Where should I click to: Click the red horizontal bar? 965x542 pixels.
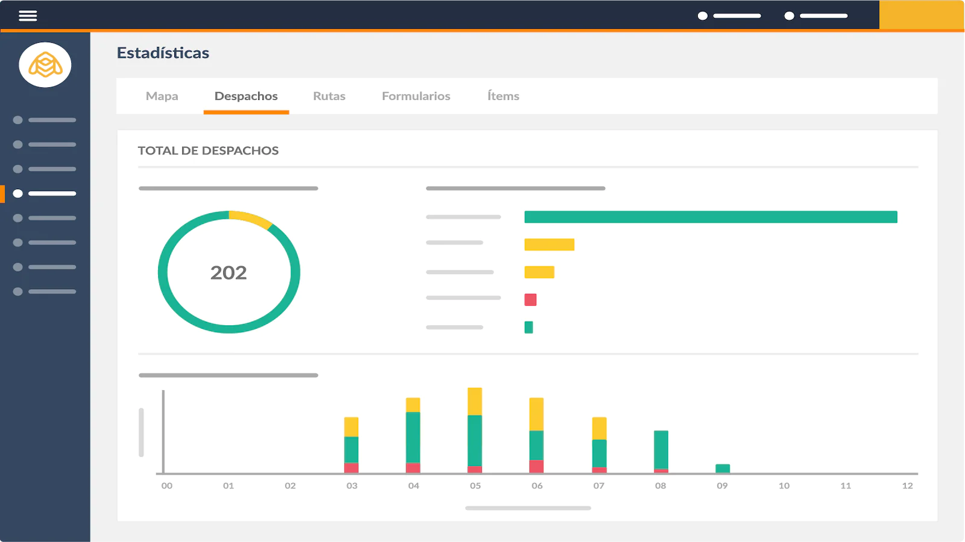(x=531, y=300)
